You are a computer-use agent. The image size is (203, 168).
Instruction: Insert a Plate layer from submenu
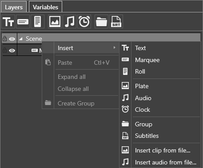pos(160,86)
